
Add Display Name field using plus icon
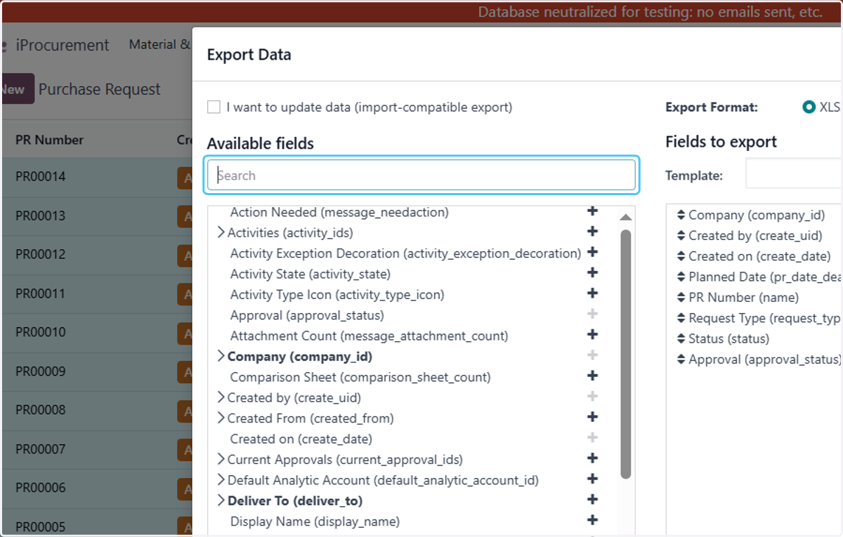[592, 521]
